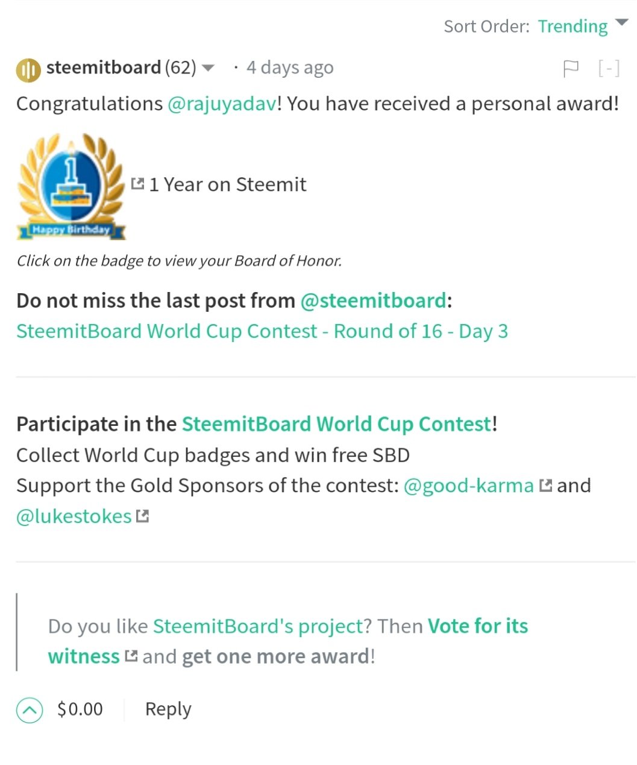Screen dimensions: 637x765
Task: Collapse the comment using the [-] toggle
Action: (x=609, y=68)
